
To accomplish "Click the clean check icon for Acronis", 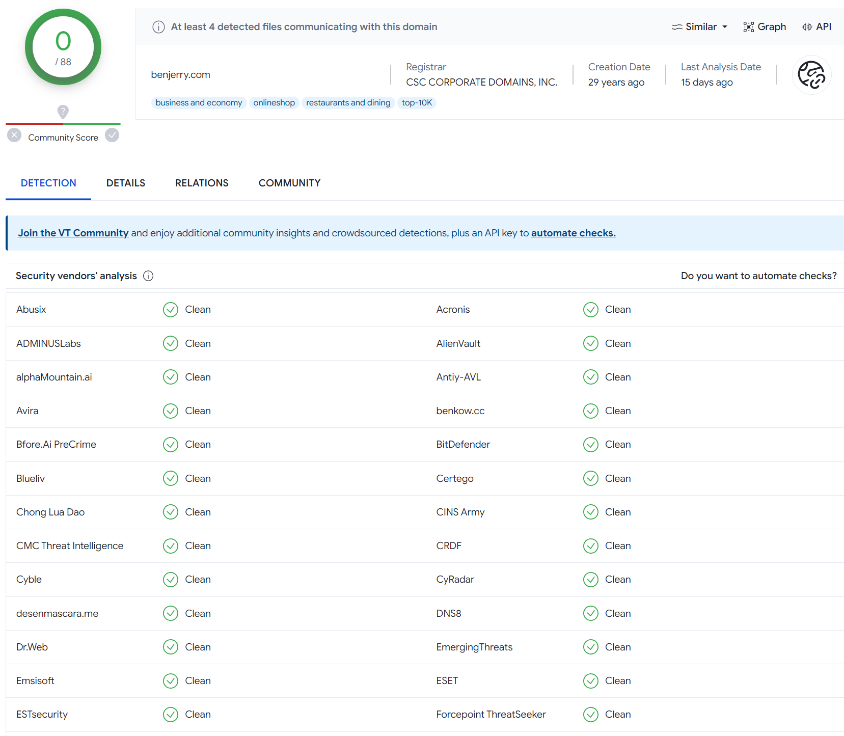I will (x=591, y=310).
